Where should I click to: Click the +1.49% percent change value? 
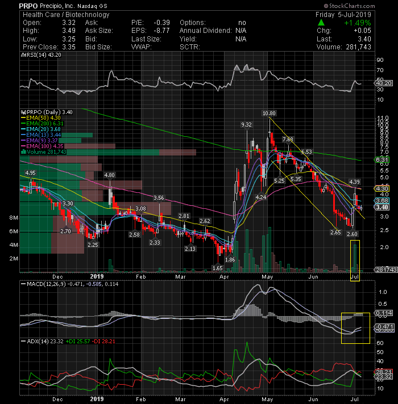pos(358,23)
